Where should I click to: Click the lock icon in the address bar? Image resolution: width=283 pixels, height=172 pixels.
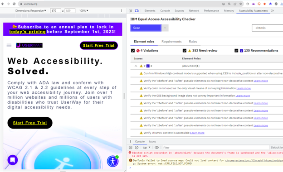click(21, 4)
